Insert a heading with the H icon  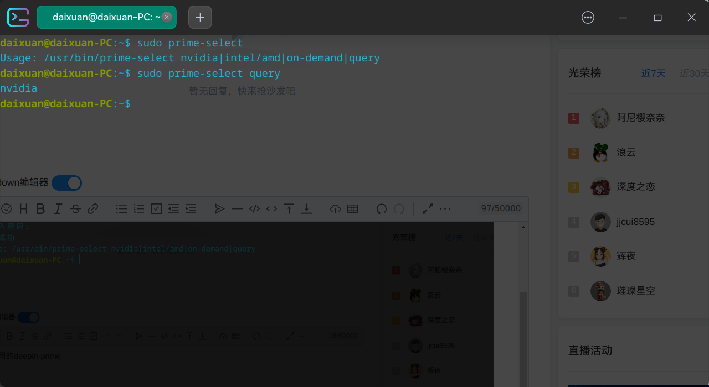tap(23, 208)
